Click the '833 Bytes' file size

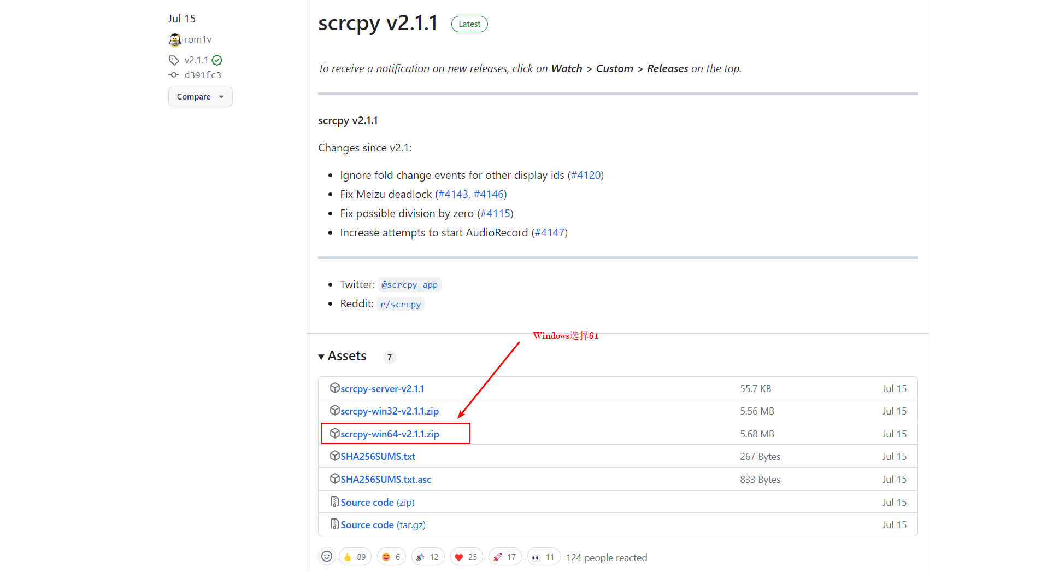point(760,480)
